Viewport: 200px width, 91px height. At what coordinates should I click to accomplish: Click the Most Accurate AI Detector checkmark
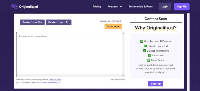141,41
